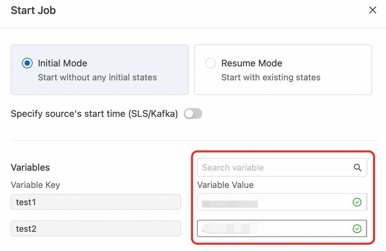Screen dimensions: 386x251
Task: Click the test1 Variable Key field
Action: [96, 202]
